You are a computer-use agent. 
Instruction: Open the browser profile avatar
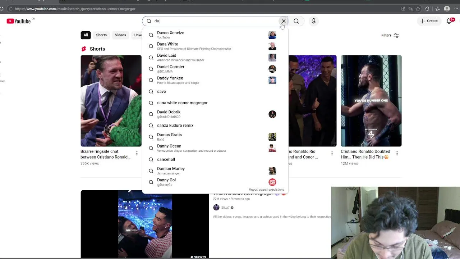click(x=447, y=9)
